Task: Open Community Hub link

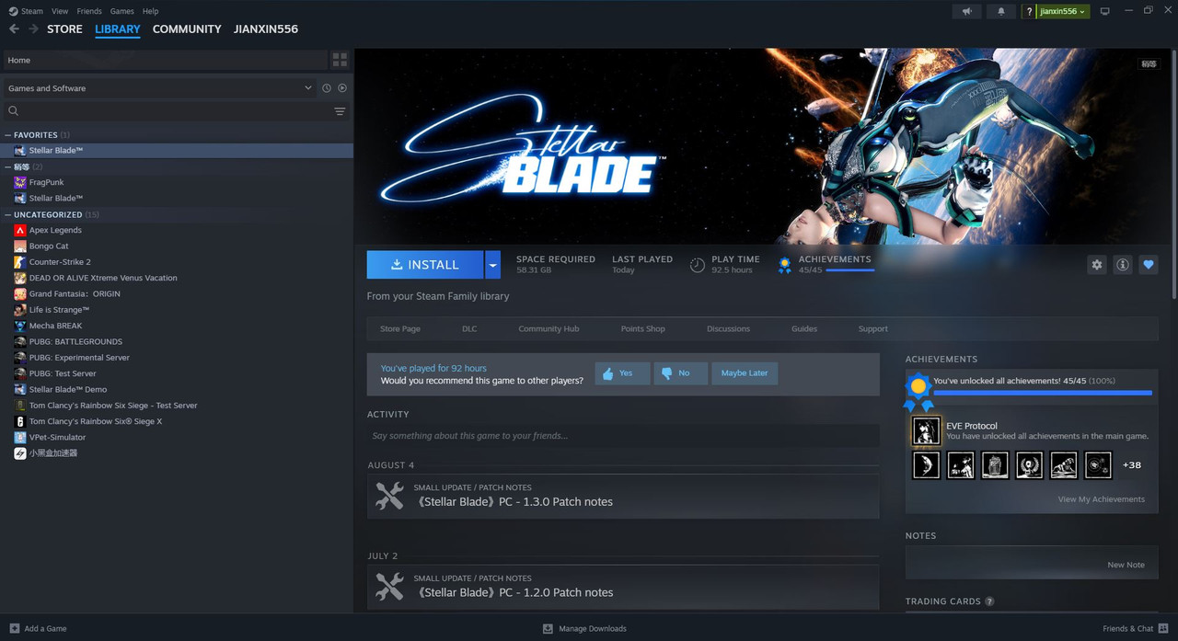Action: point(549,329)
